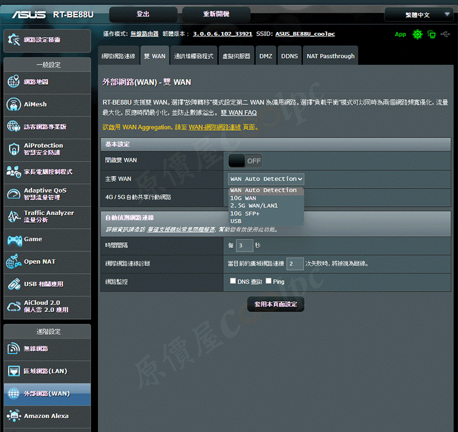Click the green gear status icon

417,34
